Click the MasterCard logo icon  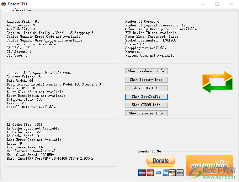(150, 173)
